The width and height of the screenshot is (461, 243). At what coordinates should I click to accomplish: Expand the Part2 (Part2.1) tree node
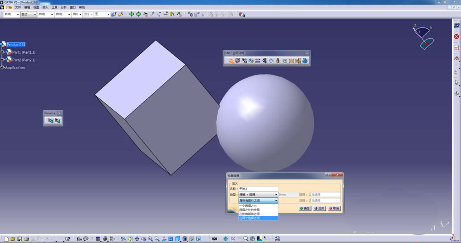(x=2, y=60)
